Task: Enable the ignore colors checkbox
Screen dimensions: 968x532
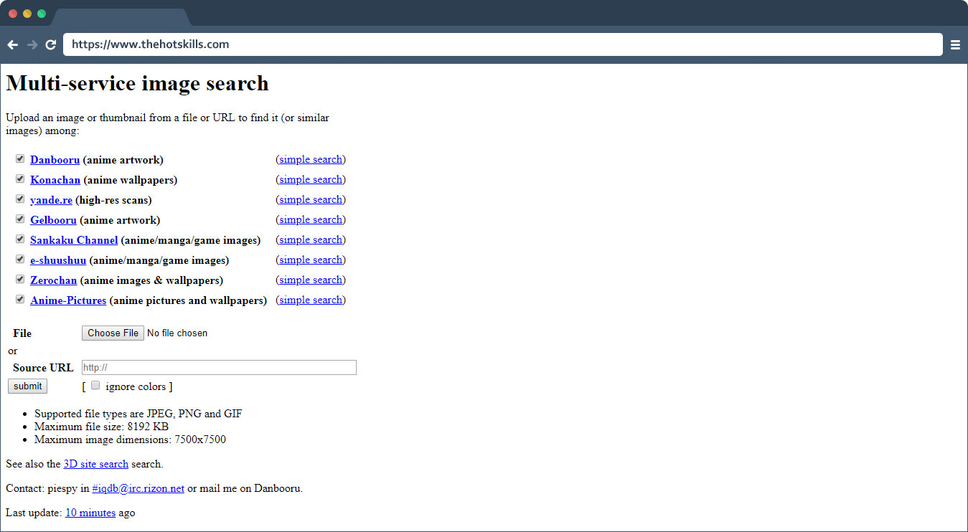Action: [x=95, y=386]
